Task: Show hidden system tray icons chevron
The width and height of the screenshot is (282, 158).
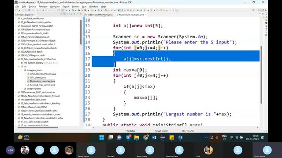Action: (x=206, y=137)
